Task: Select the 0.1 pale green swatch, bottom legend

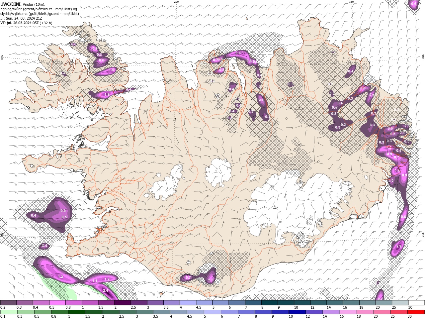Action: coord(8,312)
